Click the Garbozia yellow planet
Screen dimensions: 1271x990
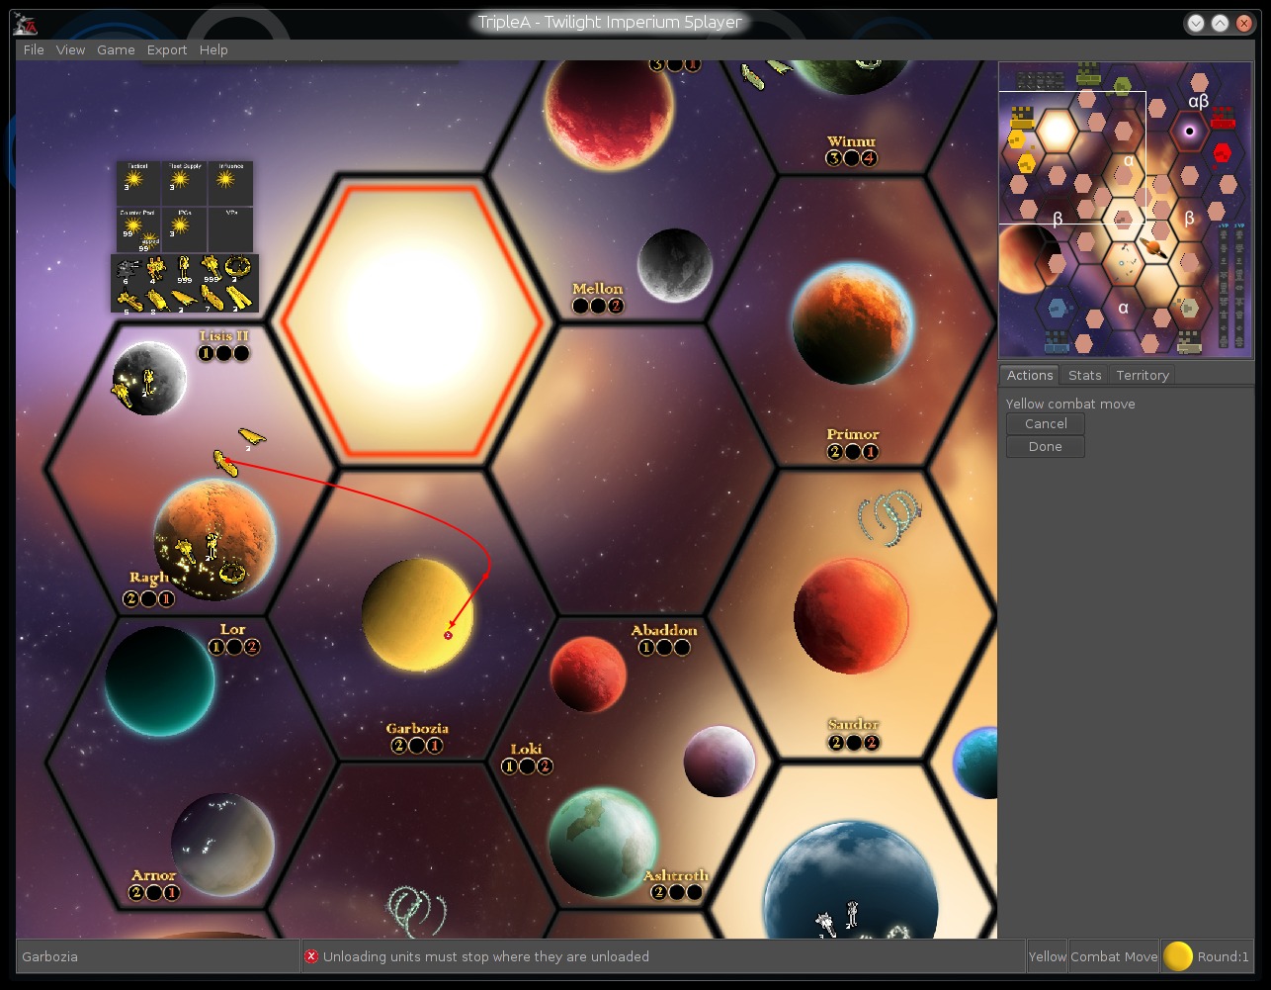(x=418, y=615)
